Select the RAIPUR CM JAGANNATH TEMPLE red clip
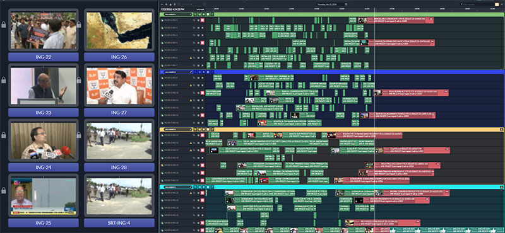Viewport: 505px width, 233px height. tap(398, 115)
